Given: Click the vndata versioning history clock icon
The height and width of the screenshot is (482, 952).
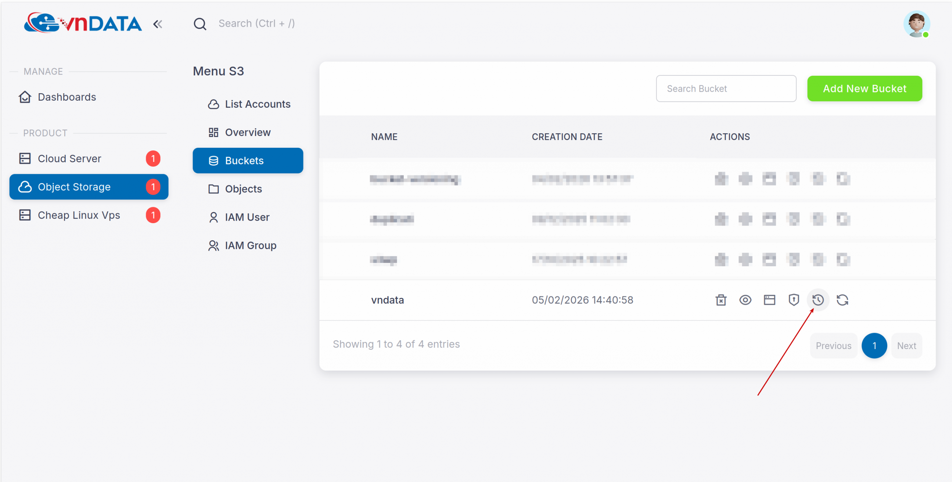Looking at the screenshot, I should tap(818, 300).
